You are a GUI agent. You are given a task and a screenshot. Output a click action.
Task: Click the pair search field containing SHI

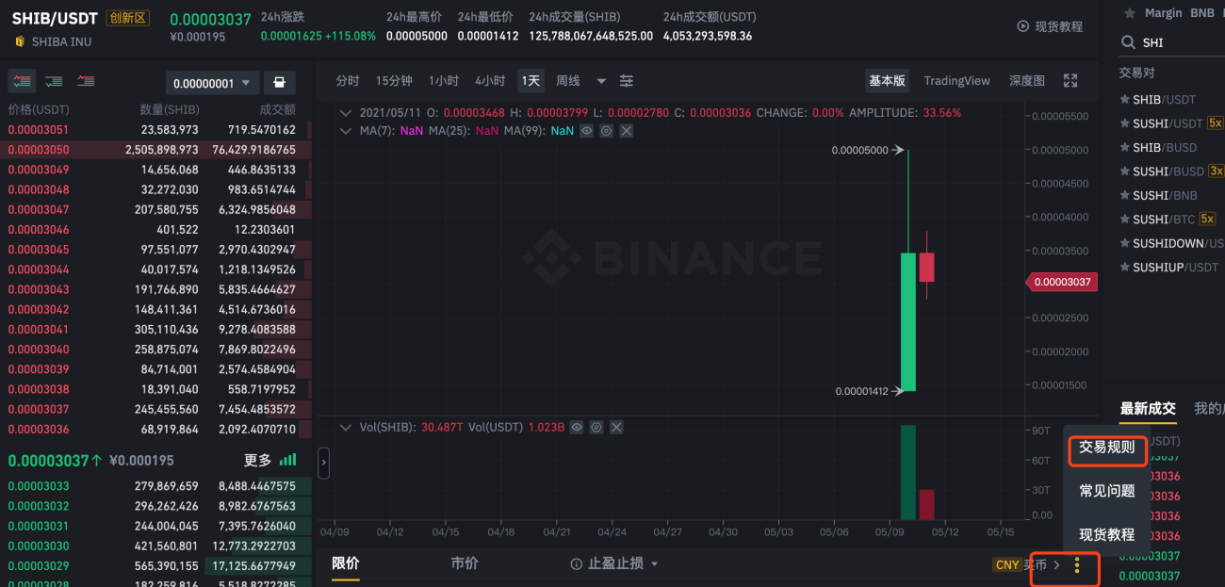click(1171, 42)
